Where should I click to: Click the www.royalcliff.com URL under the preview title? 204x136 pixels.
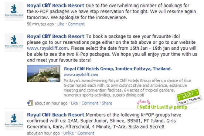(81, 74)
